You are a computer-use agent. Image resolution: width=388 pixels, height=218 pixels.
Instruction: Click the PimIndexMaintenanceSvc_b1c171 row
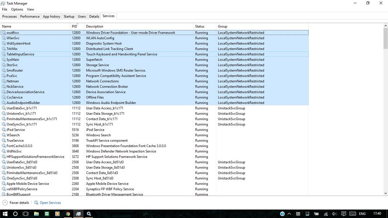[155, 119]
